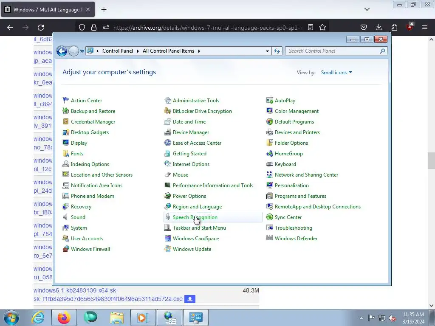Open the Administrative Tools icon

coord(167,100)
